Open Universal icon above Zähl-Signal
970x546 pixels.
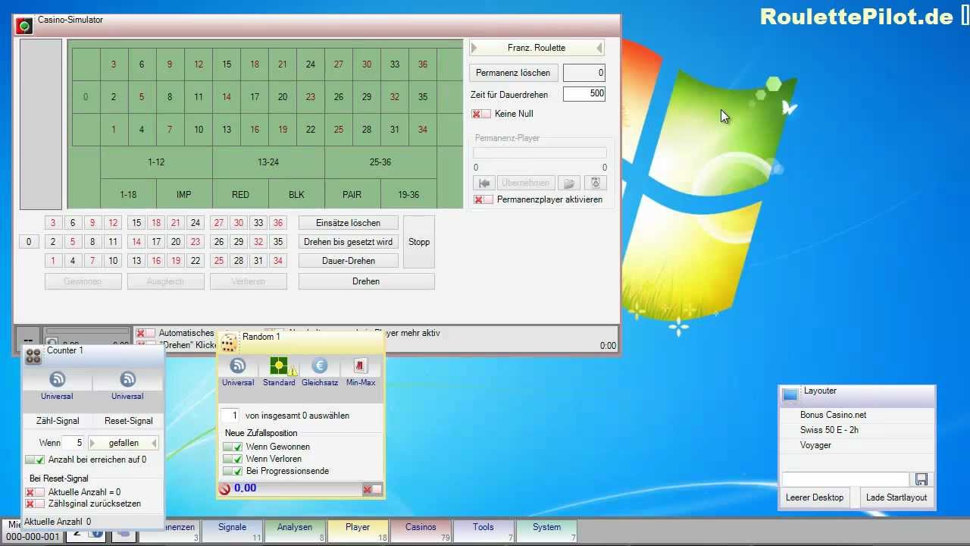click(x=58, y=379)
